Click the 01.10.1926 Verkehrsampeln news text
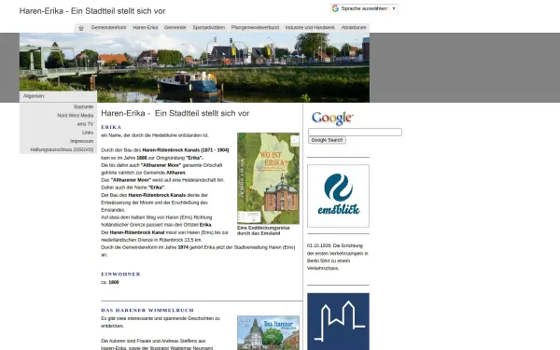Viewport: 560px width, 350px height. pyautogui.click(x=338, y=257)
